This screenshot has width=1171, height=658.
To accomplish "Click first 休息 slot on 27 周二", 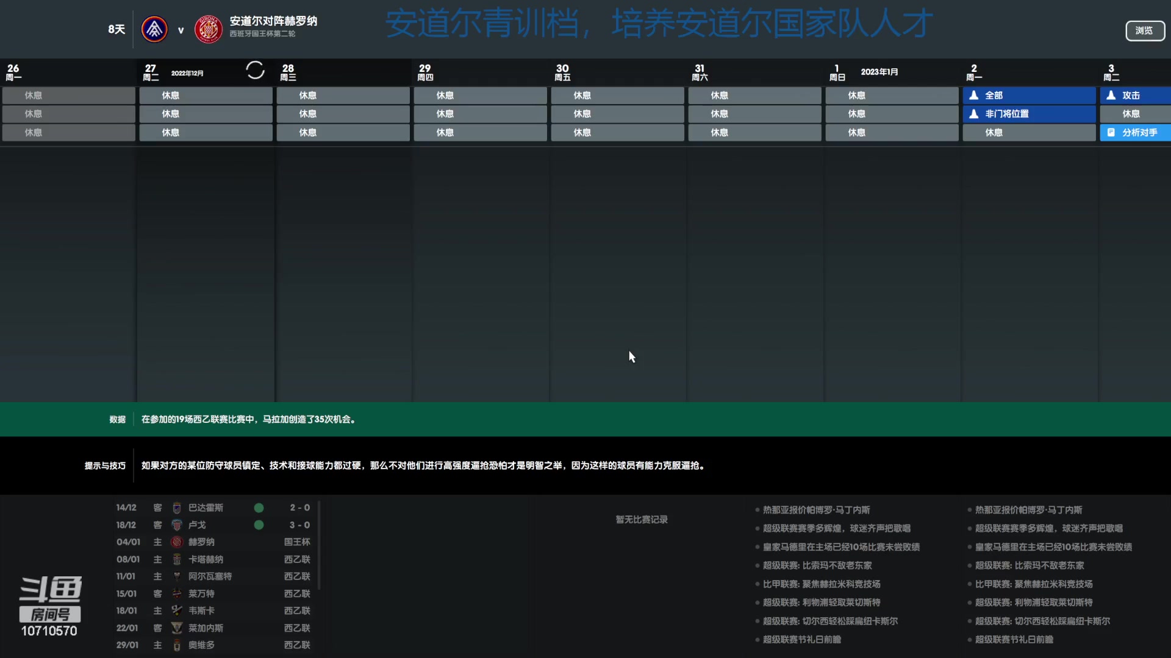I will point(206,96).
